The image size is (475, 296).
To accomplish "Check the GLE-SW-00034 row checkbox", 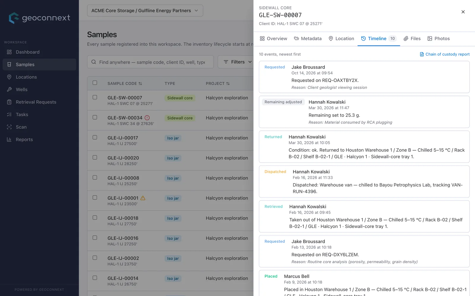I will point(95,117).
